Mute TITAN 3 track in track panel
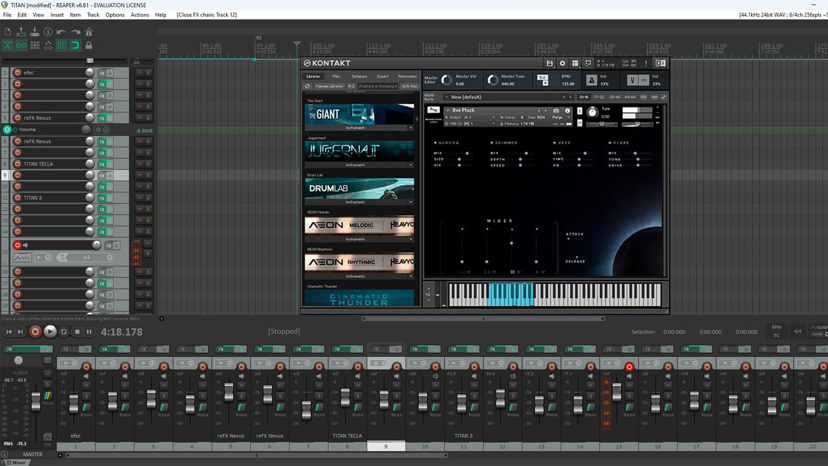Image resolution: width=828 pixels, height=466 pixels. pyautogui.click(x=139, y=198)
